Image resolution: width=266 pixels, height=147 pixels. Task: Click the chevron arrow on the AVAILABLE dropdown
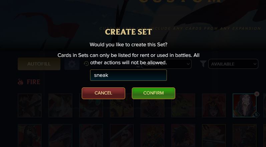point(255,64)
